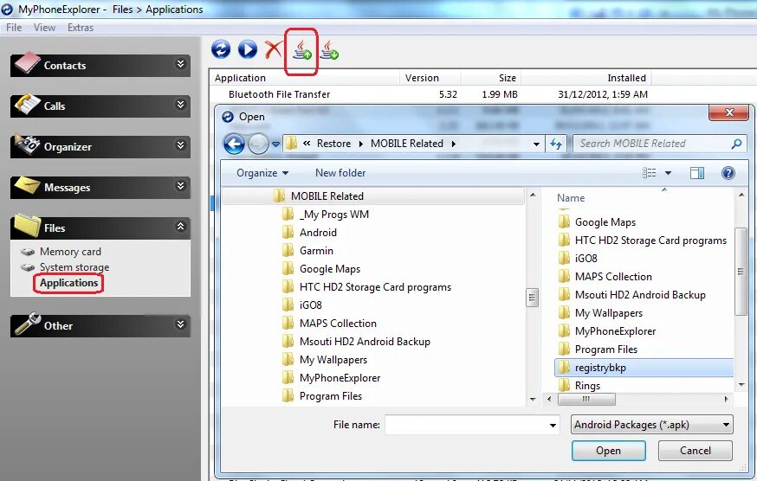Screen dimensions: 757x481
Task: Open the View menu
Action: point(44,28)
